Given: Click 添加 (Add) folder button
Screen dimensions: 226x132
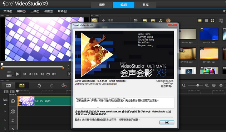Looking at the screenshot, I should [108, 20].
